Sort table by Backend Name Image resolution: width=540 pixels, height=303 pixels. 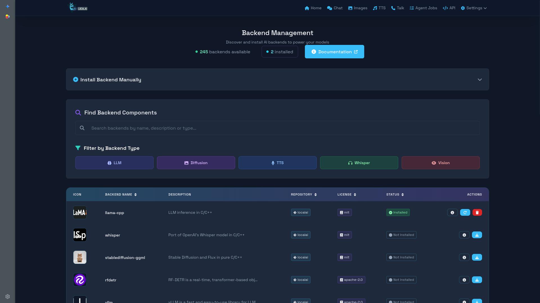tap(121, 194)
